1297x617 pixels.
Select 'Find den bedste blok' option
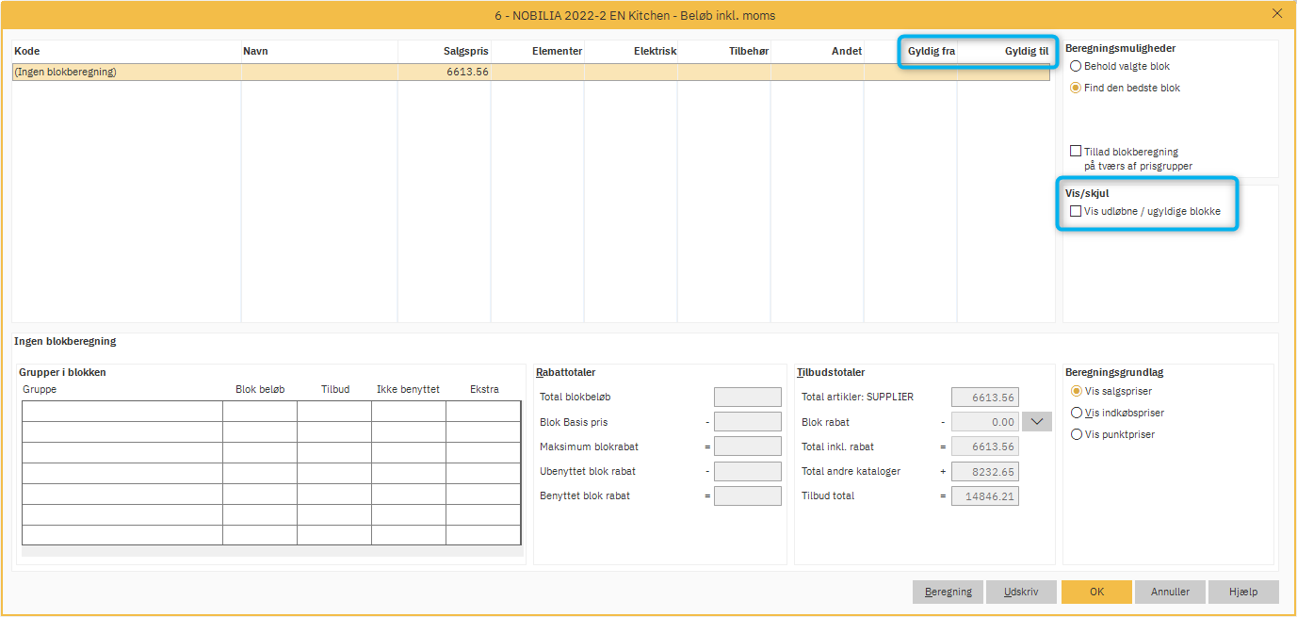click(1076, 88)
